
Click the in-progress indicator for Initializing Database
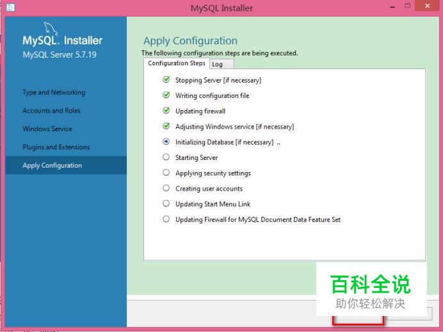pyautogui.click(x=166, y=141)
